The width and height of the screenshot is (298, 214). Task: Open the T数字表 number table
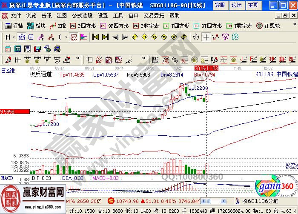tap(240, 26)
